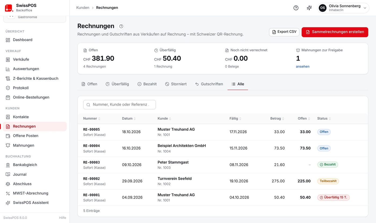
Task: Open help via the question mark icon in top bar
Action: tap(296, 8)
